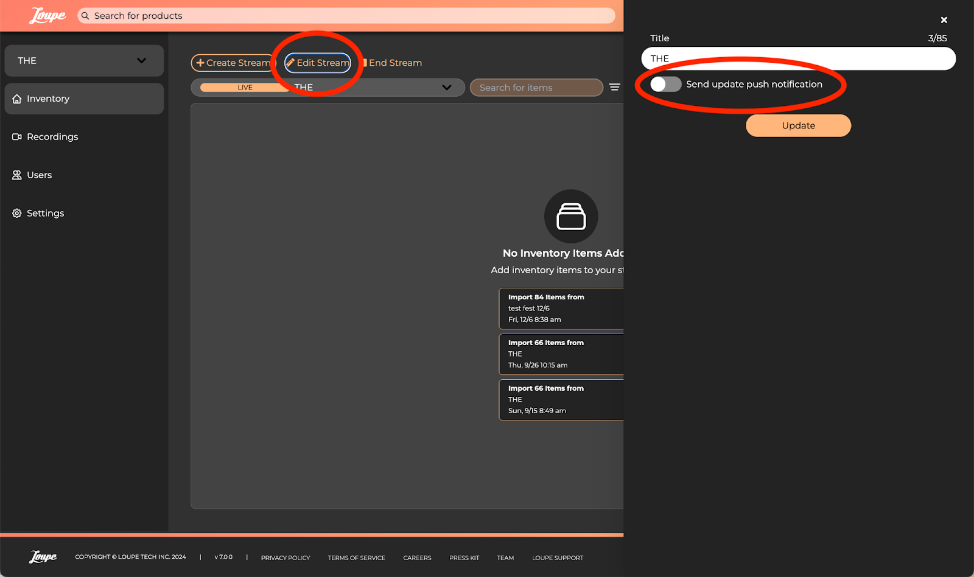Go to Users section

tap(39, 175)
